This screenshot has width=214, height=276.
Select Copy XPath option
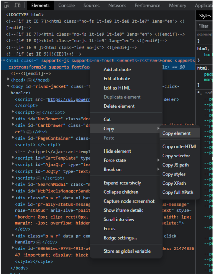(x=174, y=184)
